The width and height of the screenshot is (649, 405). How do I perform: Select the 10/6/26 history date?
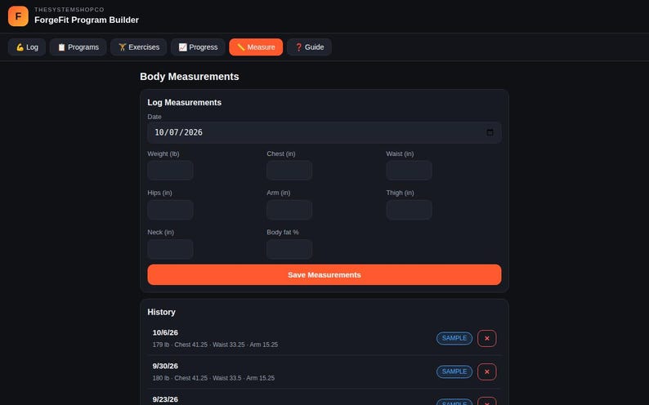coord(165,332)
